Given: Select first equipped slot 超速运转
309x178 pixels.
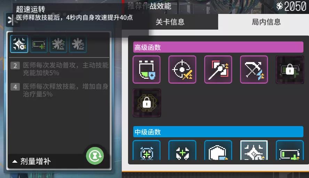Looking at the screenshot, I should pos(19,44).
